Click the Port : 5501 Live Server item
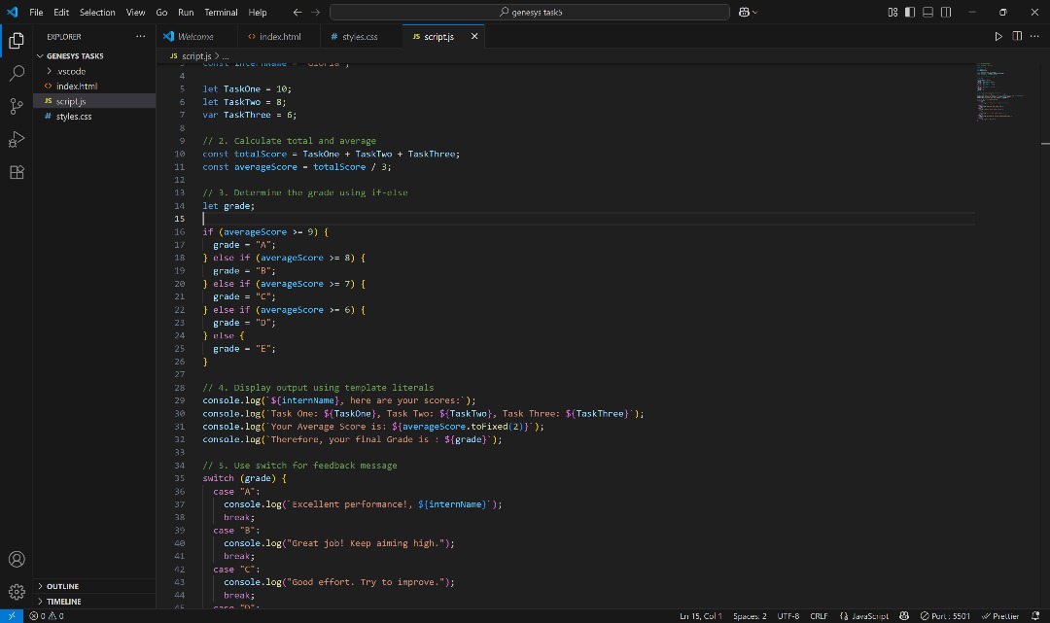Screen dimensions: 1050x623 (x=945, y=615)
